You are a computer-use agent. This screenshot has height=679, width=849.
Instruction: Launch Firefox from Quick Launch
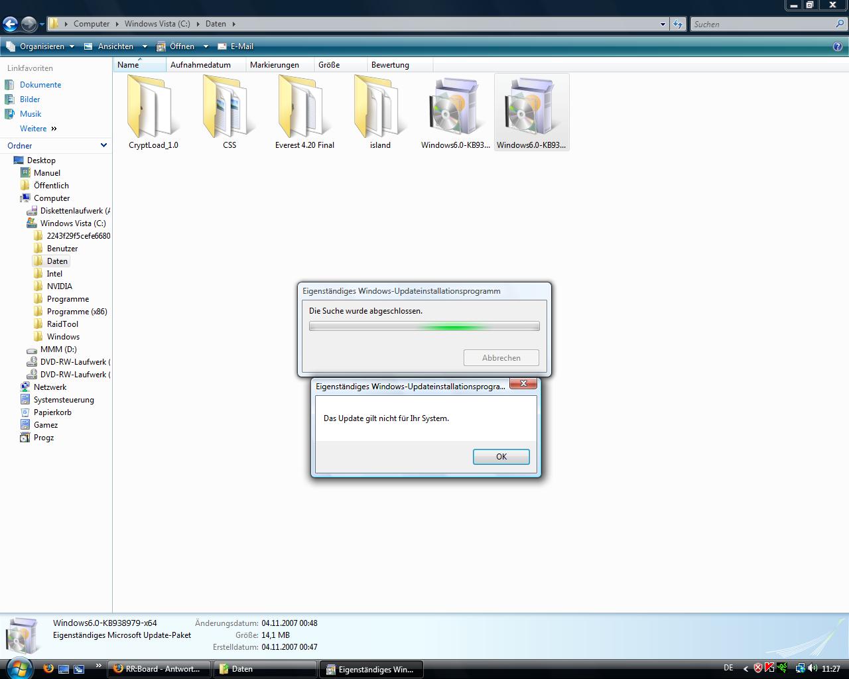click(x=48, y=668)
